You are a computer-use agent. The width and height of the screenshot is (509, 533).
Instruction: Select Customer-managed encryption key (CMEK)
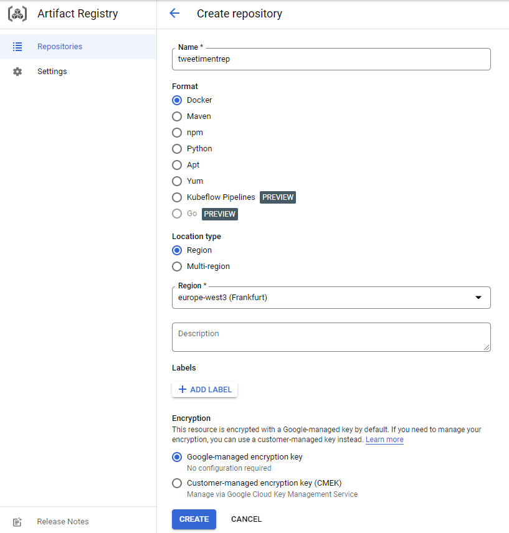click(177, 483)
